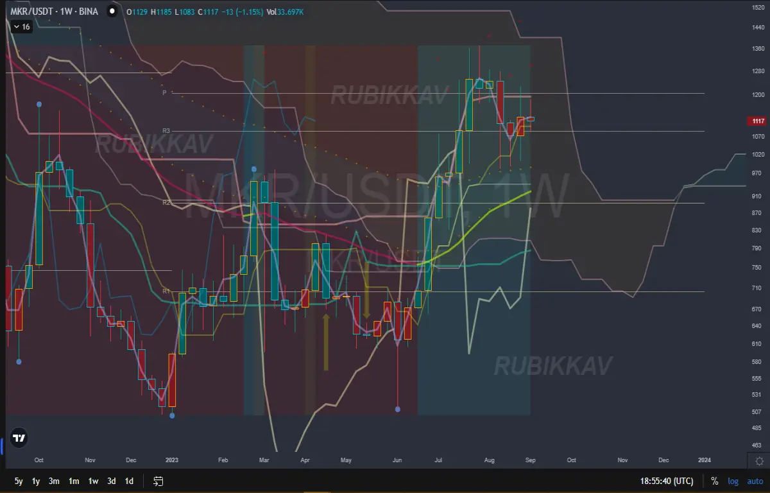This screenshot has height=493, width=770.
Task: Click the 1440 price axis label
Action: point(757,27)
